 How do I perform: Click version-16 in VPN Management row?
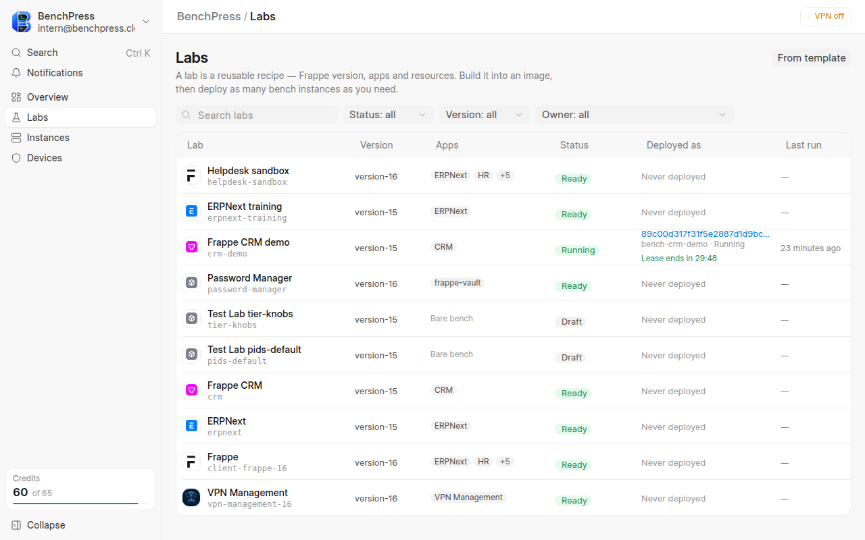376,499
